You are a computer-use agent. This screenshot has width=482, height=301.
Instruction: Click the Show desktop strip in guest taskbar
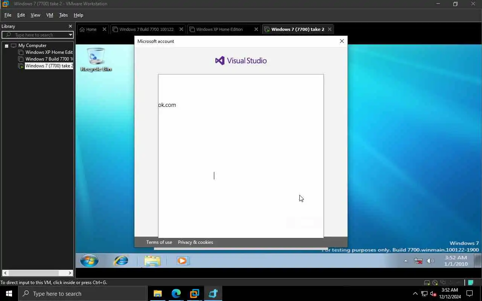[x=477, y=260]
